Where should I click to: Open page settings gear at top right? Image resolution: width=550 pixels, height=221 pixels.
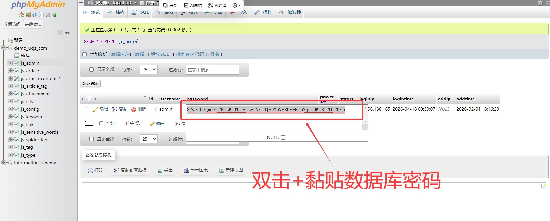540,3
